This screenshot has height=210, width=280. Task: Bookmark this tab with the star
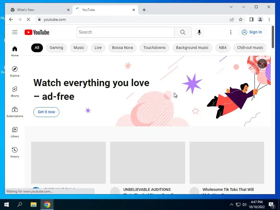[x=241, y=19]
